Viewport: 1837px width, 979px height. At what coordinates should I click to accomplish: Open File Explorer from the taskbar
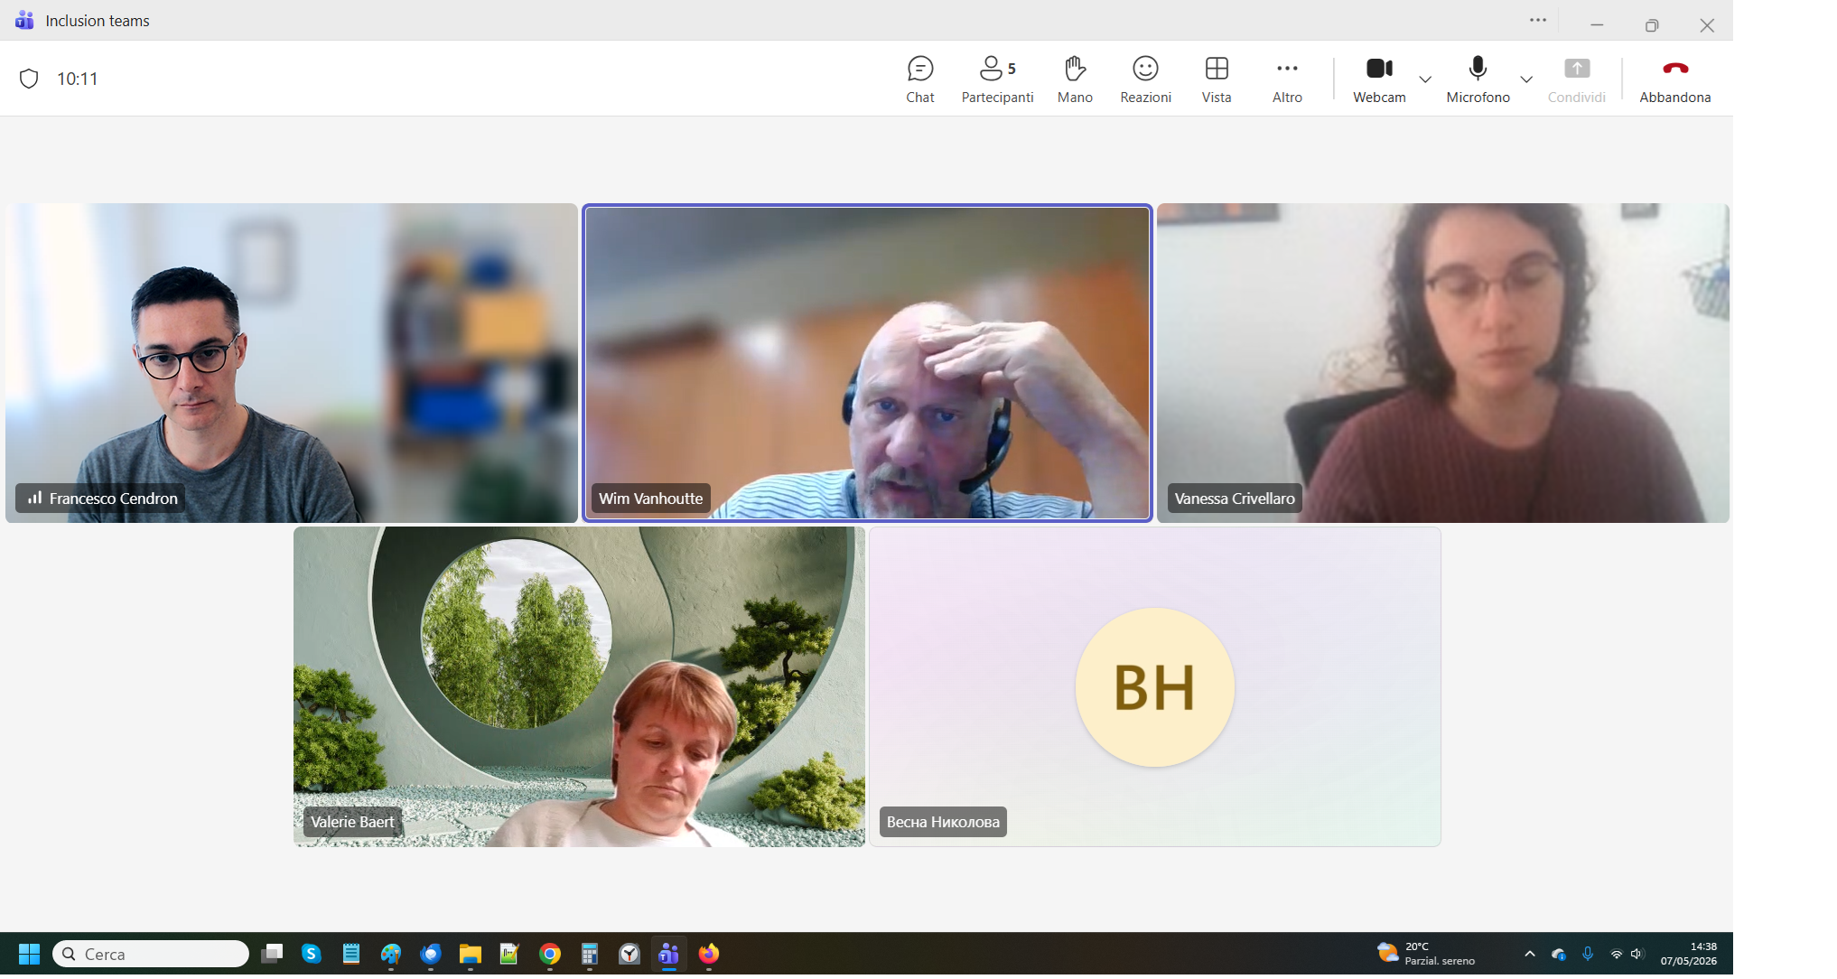click(470, 954)
